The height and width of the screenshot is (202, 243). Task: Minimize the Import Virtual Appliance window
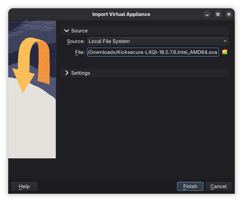point(207,14)
